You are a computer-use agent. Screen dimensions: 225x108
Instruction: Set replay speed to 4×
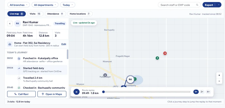[208, 92]
